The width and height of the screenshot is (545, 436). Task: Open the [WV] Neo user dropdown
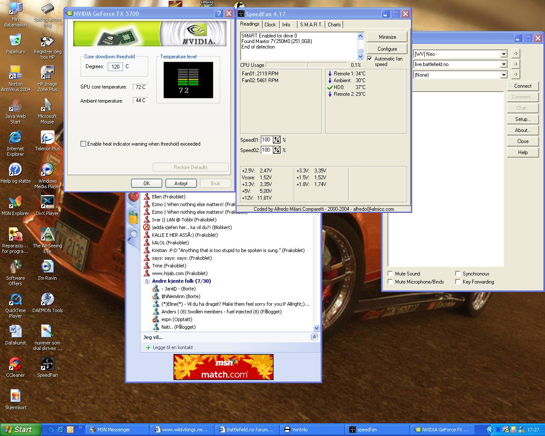504,54
